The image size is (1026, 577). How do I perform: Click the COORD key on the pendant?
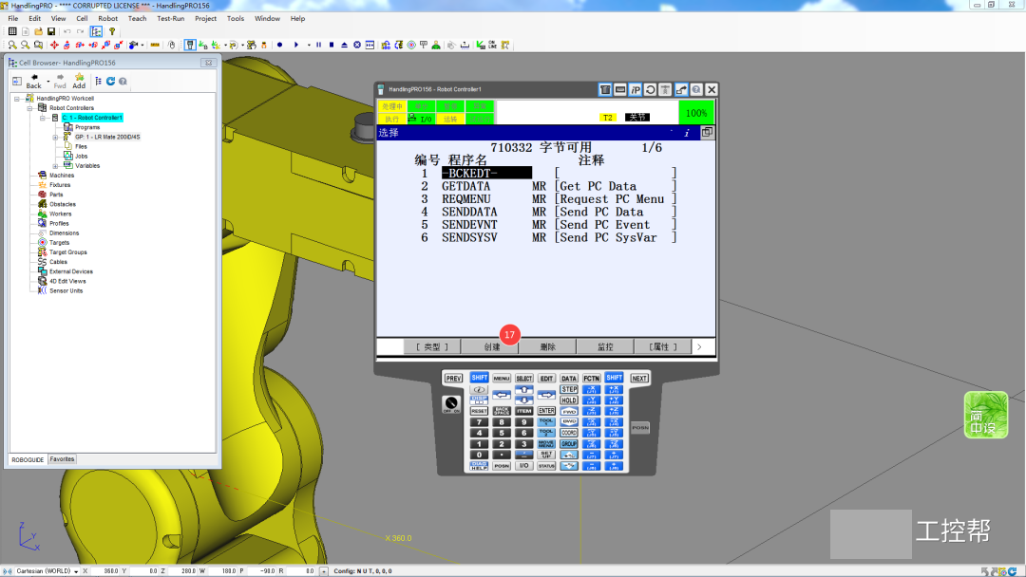(569, 433)
